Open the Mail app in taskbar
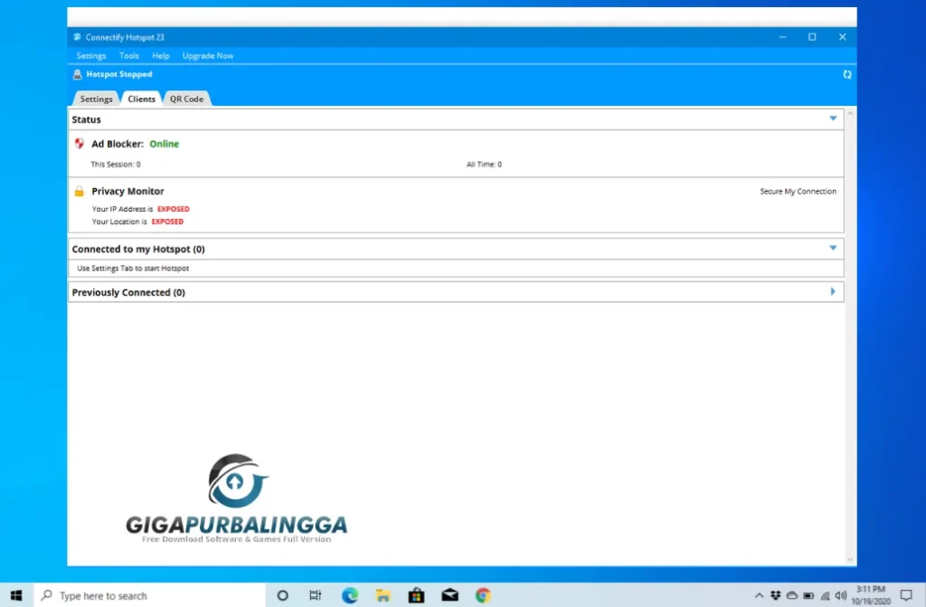Image resolution: width=926 pixels, height=607 pixels. point(449,595)
